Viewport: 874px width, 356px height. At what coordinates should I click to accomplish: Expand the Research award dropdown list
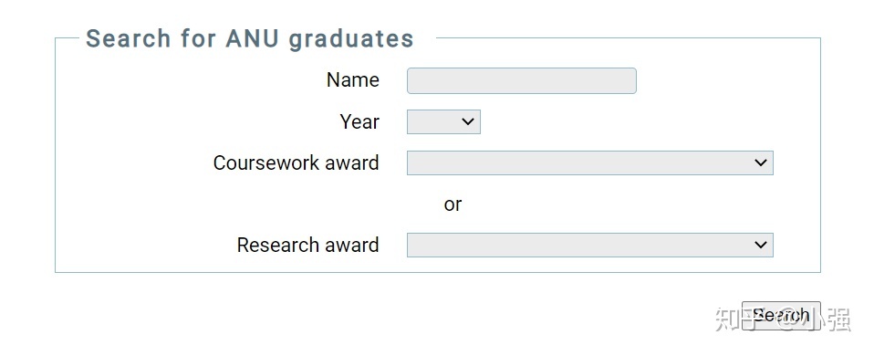pyautogui.click(x=589, y=245)
